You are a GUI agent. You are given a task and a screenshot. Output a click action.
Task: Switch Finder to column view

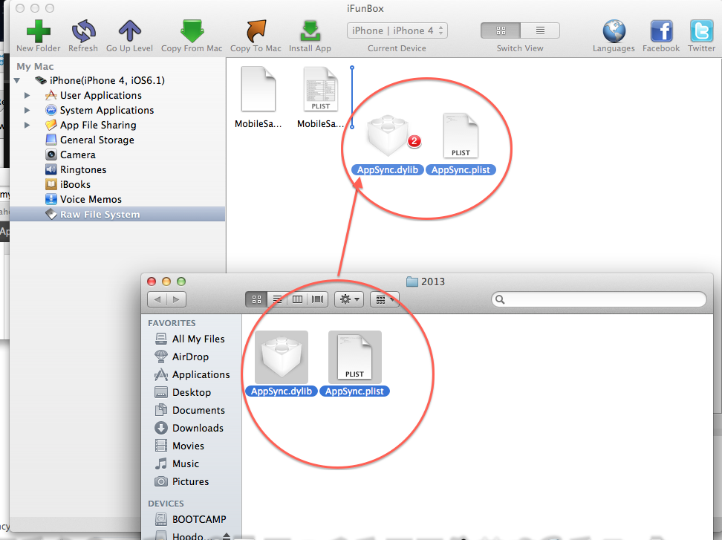pyautogui.click(x=297, y=299)
